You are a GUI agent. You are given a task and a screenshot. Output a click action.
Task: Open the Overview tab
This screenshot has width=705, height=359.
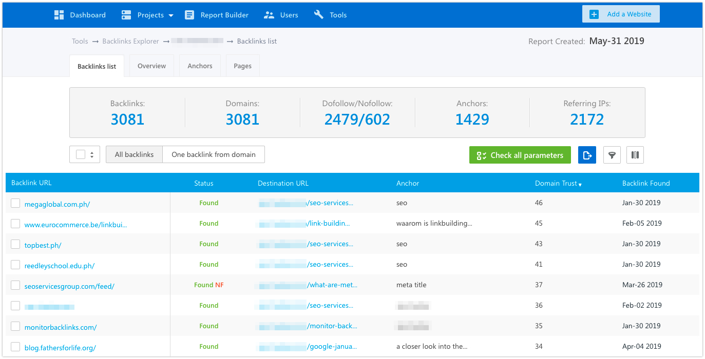(151, 66)
